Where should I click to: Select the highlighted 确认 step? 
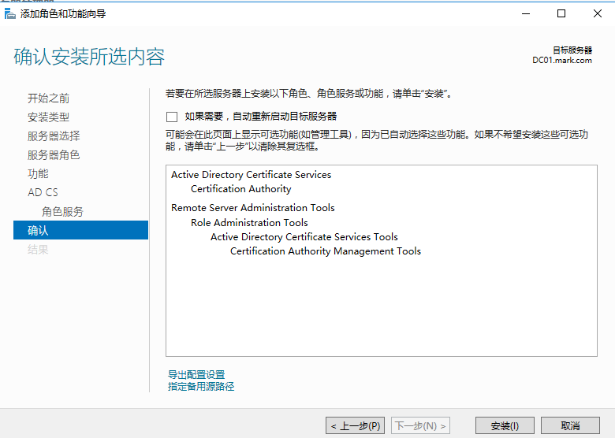[x=80, y=230]
